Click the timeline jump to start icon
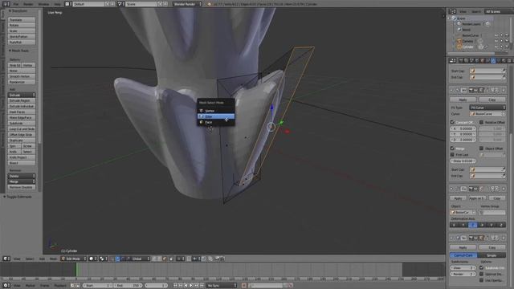Image resolution: width=514 pixels, height=289 pixels. click(x=175, y=286)
